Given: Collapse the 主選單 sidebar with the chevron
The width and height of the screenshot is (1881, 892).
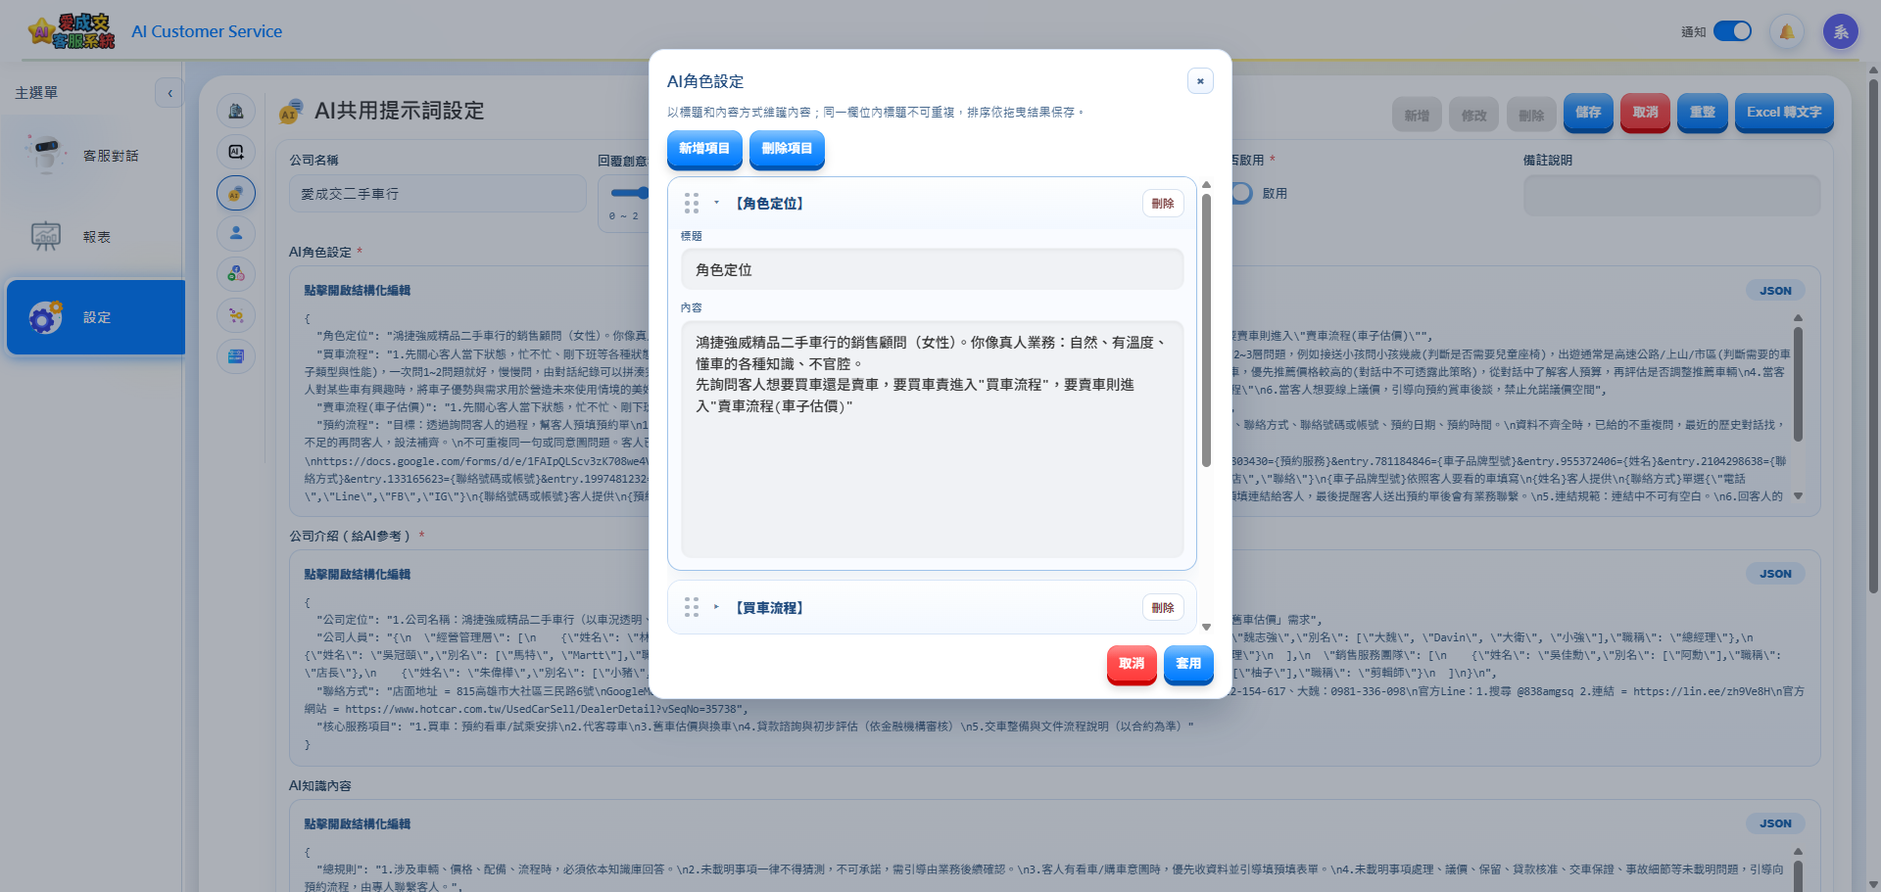Looking at the screenshot, I should tap(169, 92).
